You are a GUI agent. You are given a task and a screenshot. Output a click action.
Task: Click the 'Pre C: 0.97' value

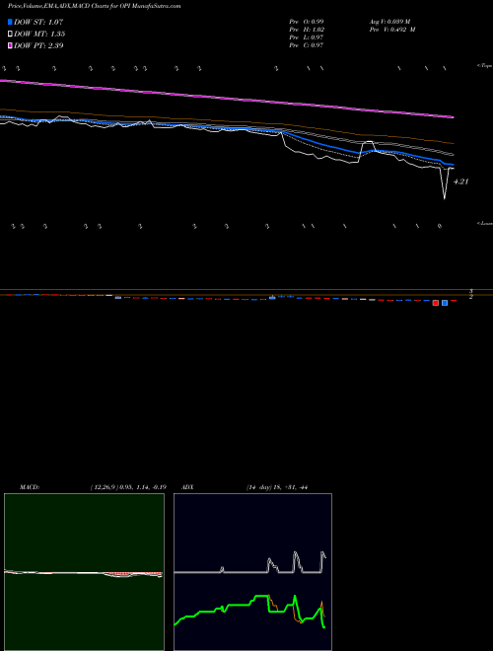pos(307,45)
